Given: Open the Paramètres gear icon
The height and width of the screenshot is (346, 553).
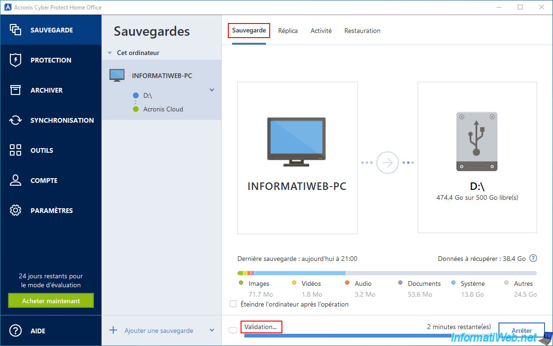Looking at the screenshot, I should pos(16,211).
